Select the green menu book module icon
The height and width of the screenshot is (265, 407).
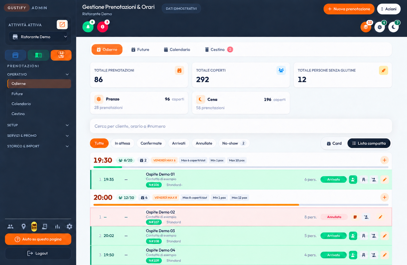pyautogui.click(x=38, y=55)
